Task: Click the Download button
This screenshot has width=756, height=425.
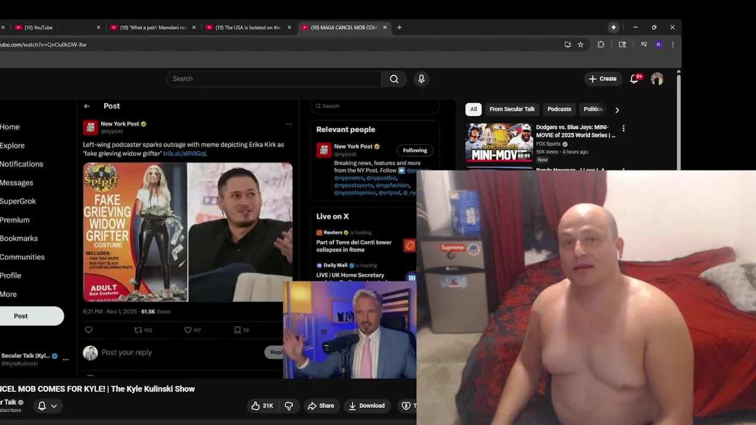Action: [366, 406]
